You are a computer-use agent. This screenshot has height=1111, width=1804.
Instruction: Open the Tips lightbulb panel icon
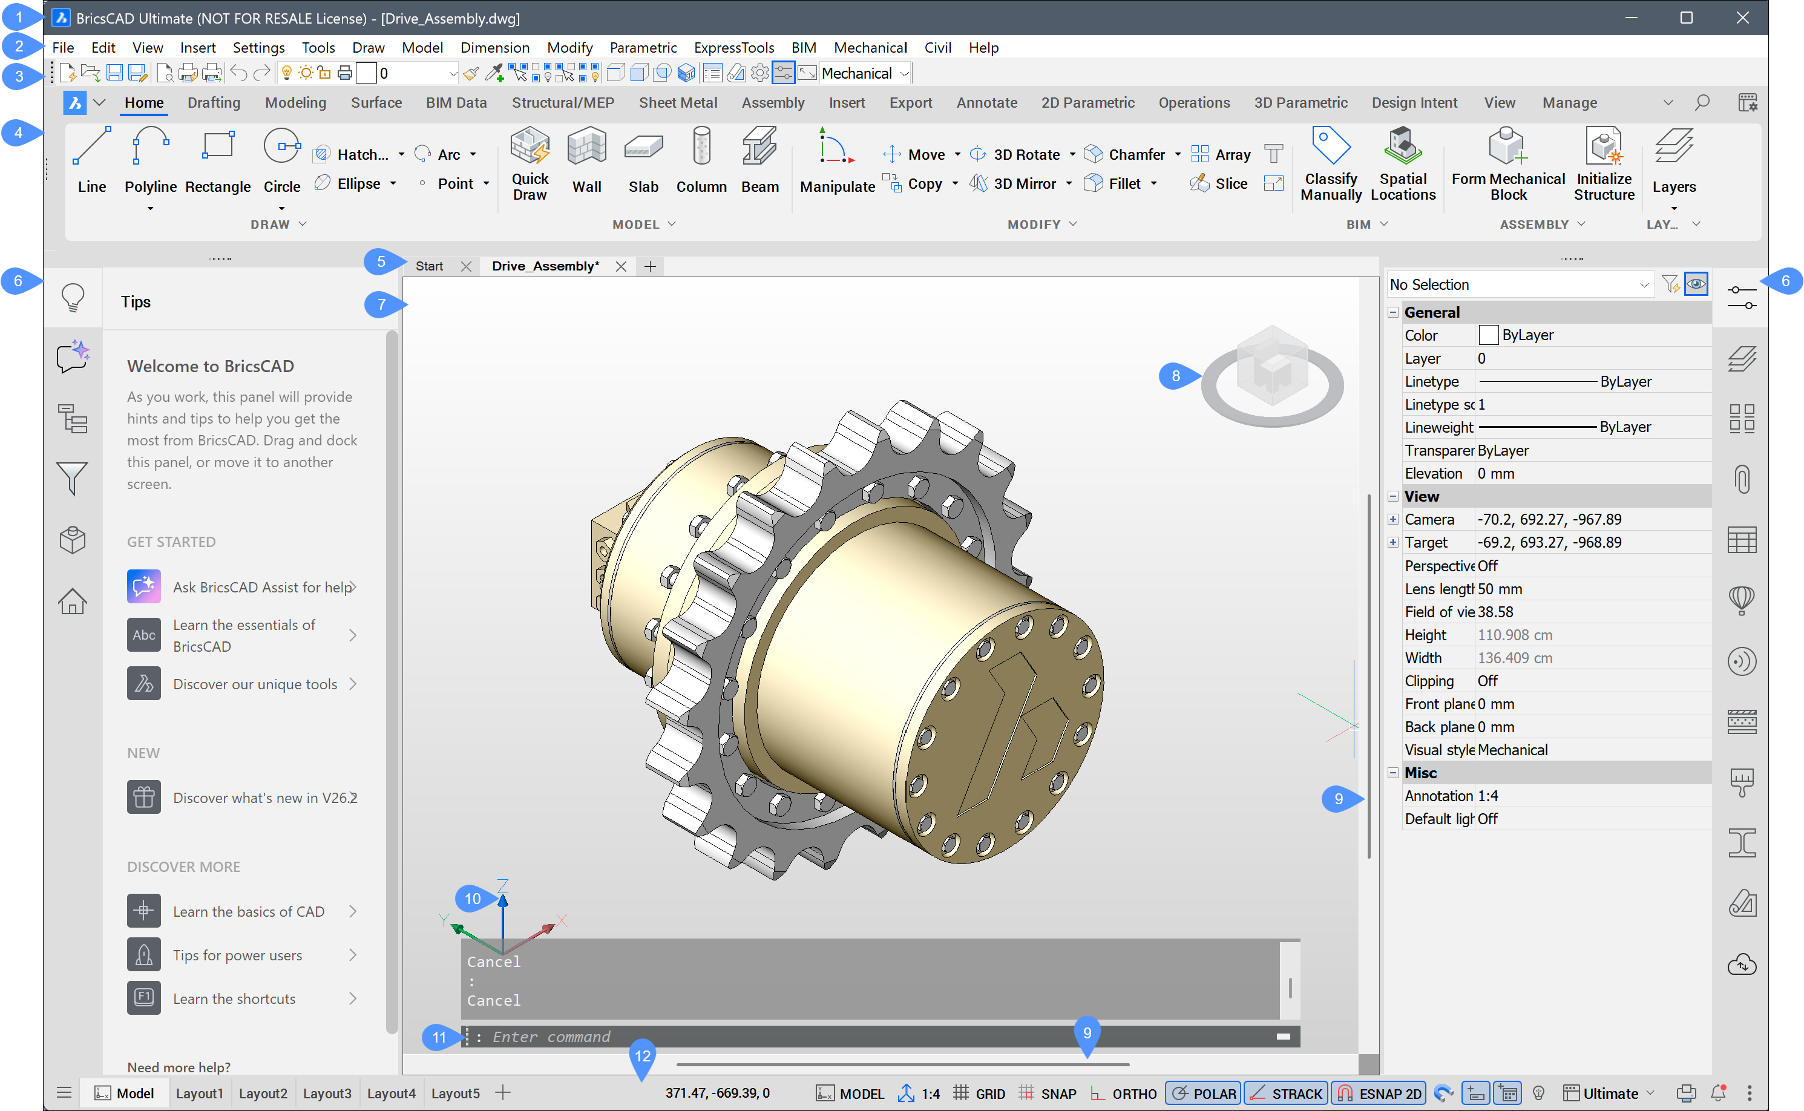[x=73, y=298]
